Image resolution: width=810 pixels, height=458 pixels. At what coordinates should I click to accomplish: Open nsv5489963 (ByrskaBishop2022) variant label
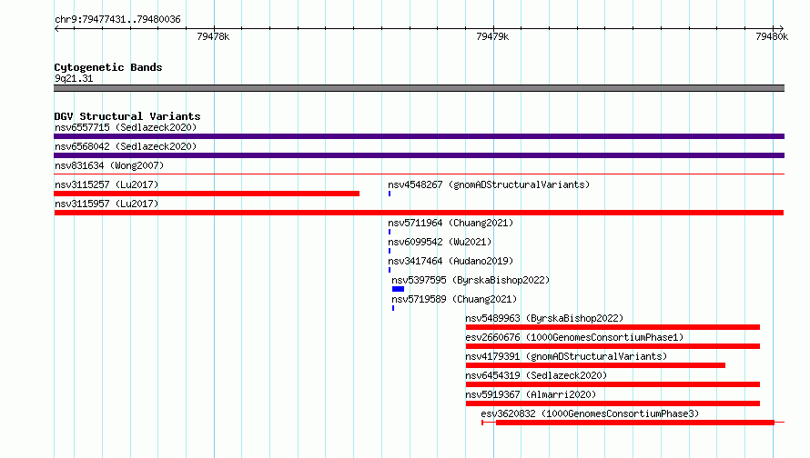[x=544, y=318]
